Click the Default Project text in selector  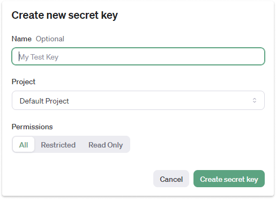[44, 101]
